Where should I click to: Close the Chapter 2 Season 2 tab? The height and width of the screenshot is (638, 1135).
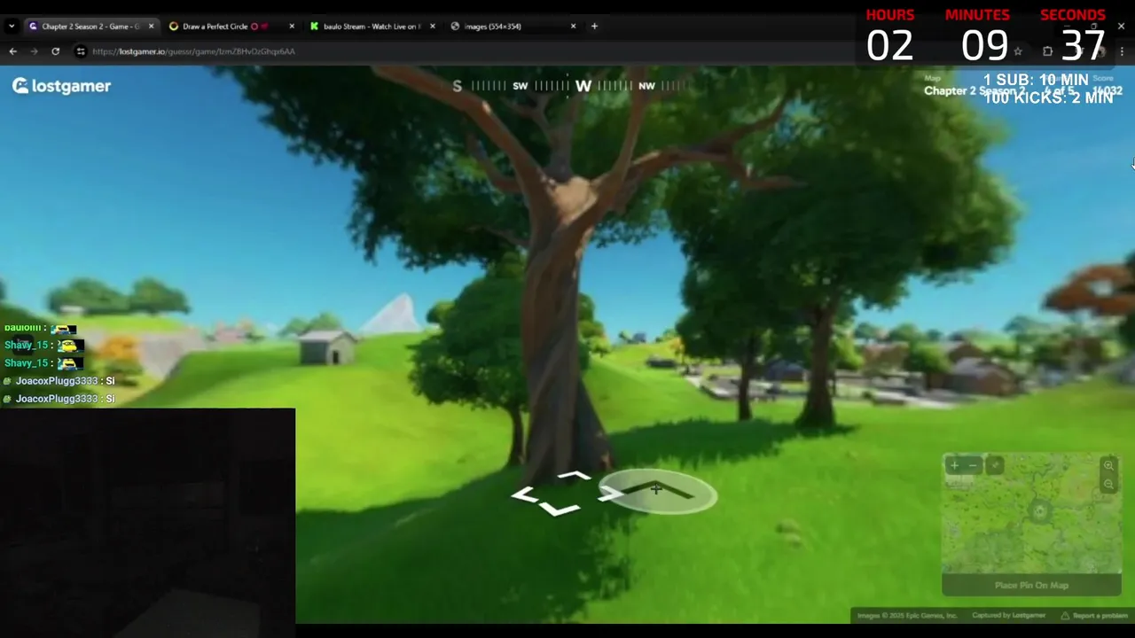[x=151, y=27]
